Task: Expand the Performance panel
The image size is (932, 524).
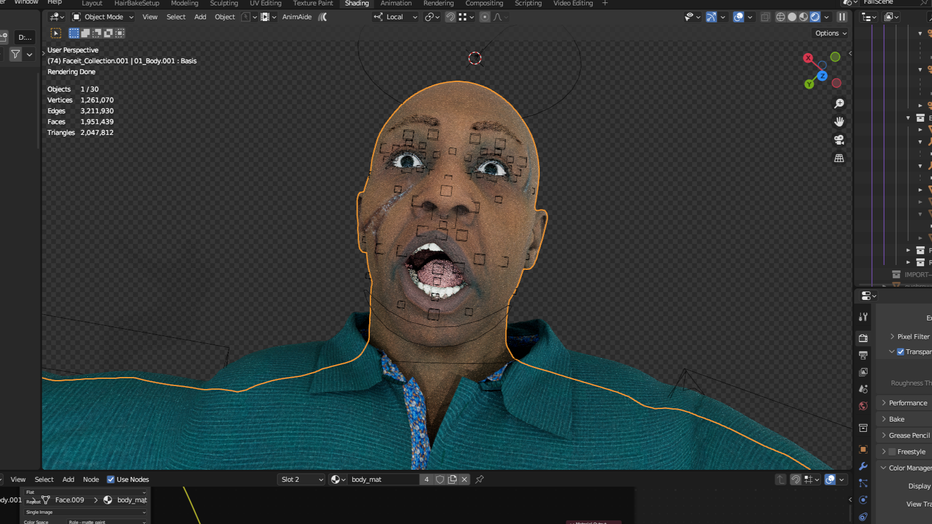Action: [x=907, y=403]
